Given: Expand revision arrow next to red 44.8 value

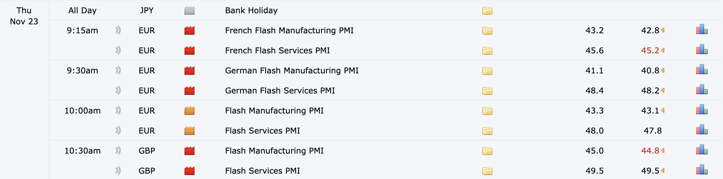Looking at the screenshot, I should [x=663, y=151].
